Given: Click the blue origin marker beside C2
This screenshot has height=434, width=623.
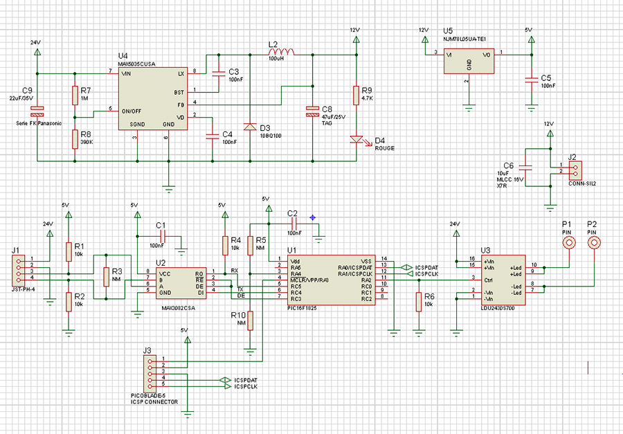Looking at the screenshot, I should [313, 217].
